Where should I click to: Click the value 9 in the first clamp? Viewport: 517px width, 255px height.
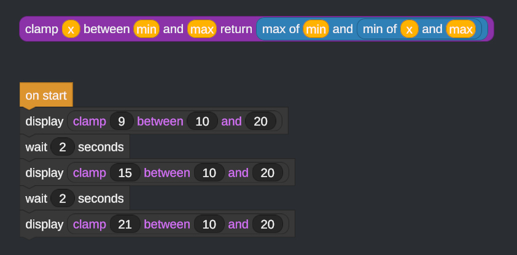point(122,121)
